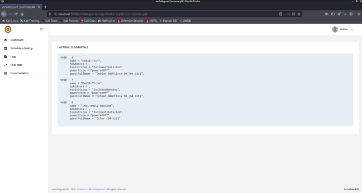Click Thank's to Bootstrapdash footer link
Viewport: 362px width, 193px height.
(x=91, y=189)
